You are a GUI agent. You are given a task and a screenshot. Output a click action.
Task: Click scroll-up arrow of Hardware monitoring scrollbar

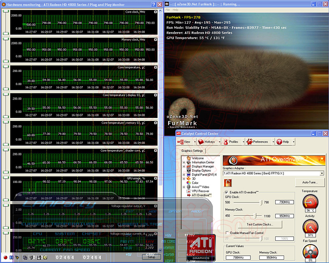click(160, 11)
